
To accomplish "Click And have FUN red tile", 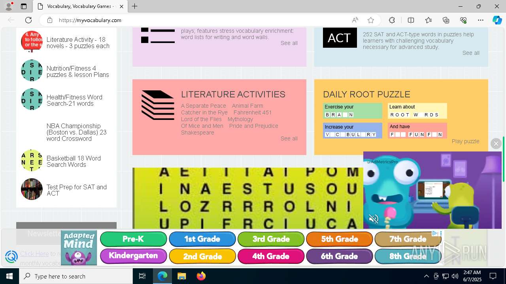I will [x=417, y=131].
